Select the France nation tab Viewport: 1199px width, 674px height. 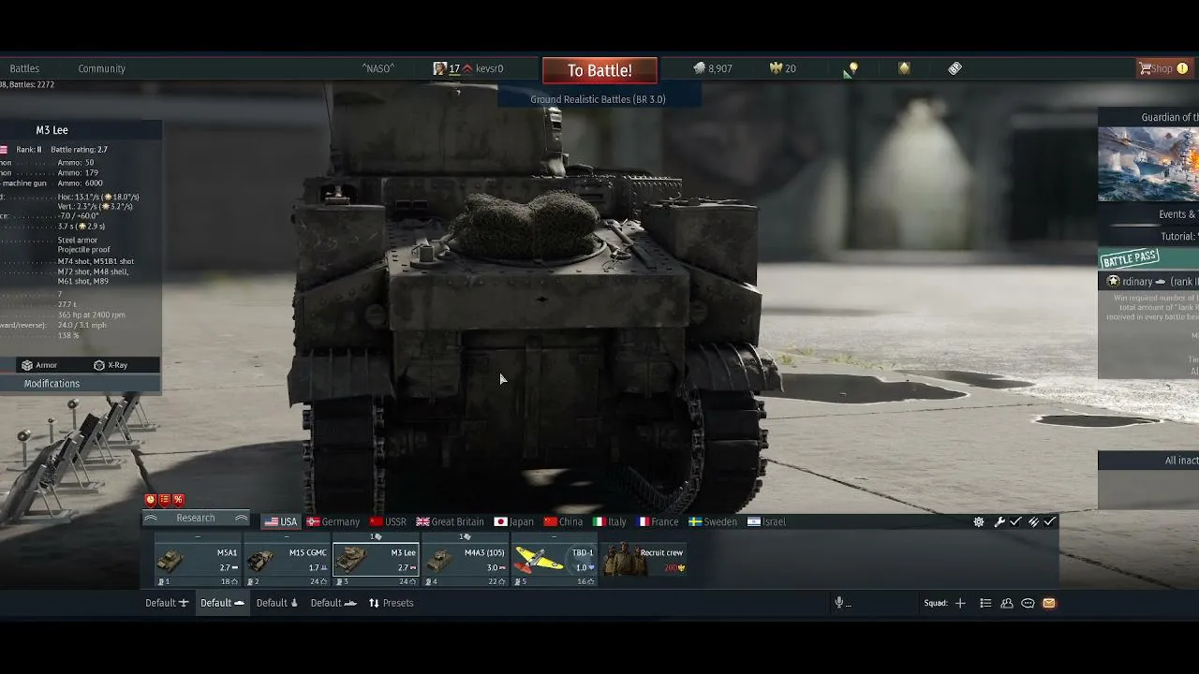(x=659, y=521)
